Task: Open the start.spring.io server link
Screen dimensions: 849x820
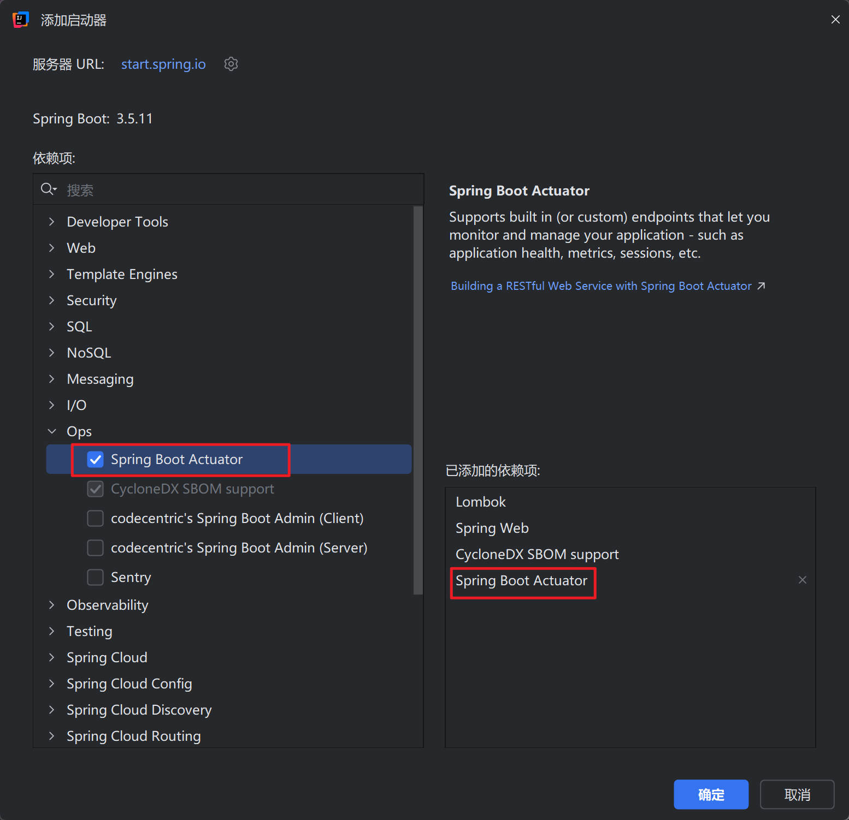Action: pos(163,64)
